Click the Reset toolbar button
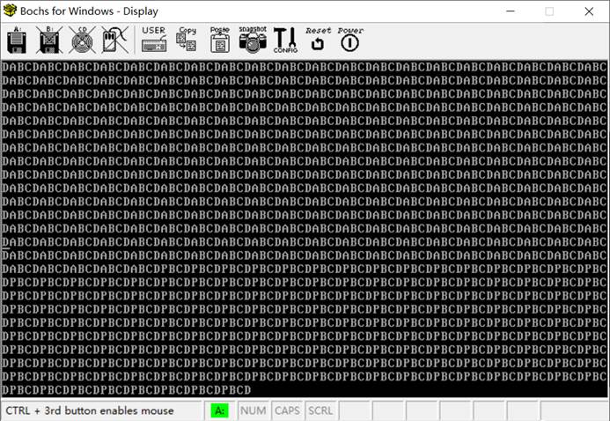Image resolution: width=610 pixels, height=421 pixels. [x=318, y=40]
